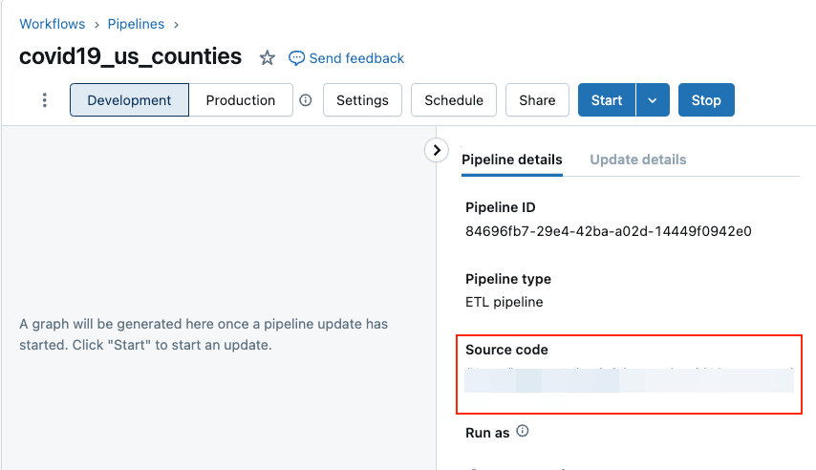
Task: Navigate to the Pipelines breadcrumb
Action: coord(135,24)
